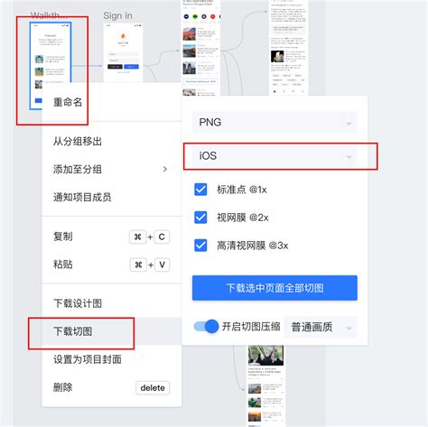Viewport: 428px width, 427px height.
Task: Select 下载设计图 option
Action: (112, 303)
